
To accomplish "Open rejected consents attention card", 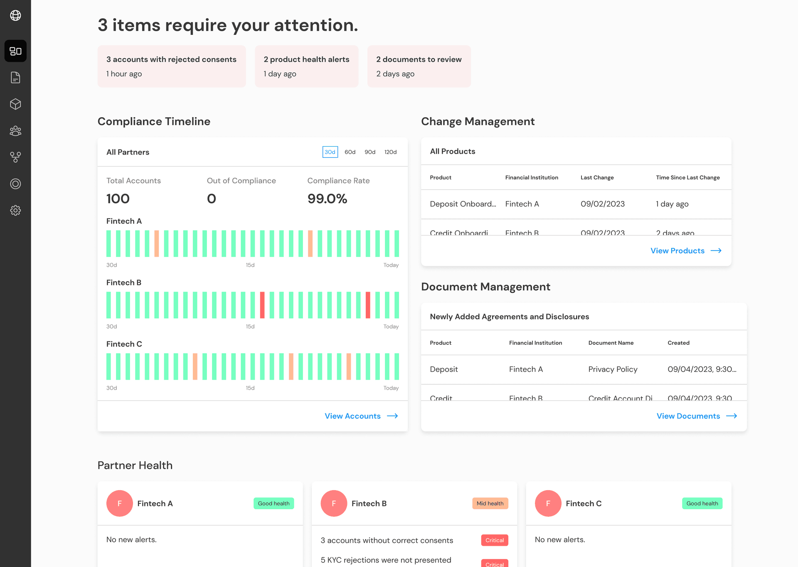I will [172, 66].
